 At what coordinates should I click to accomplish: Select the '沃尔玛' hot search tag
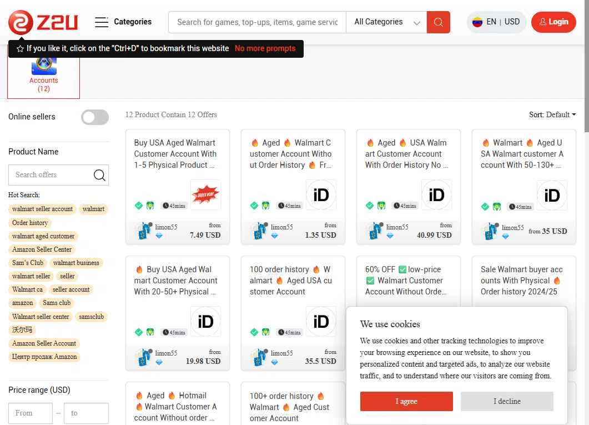coord(22,330)
